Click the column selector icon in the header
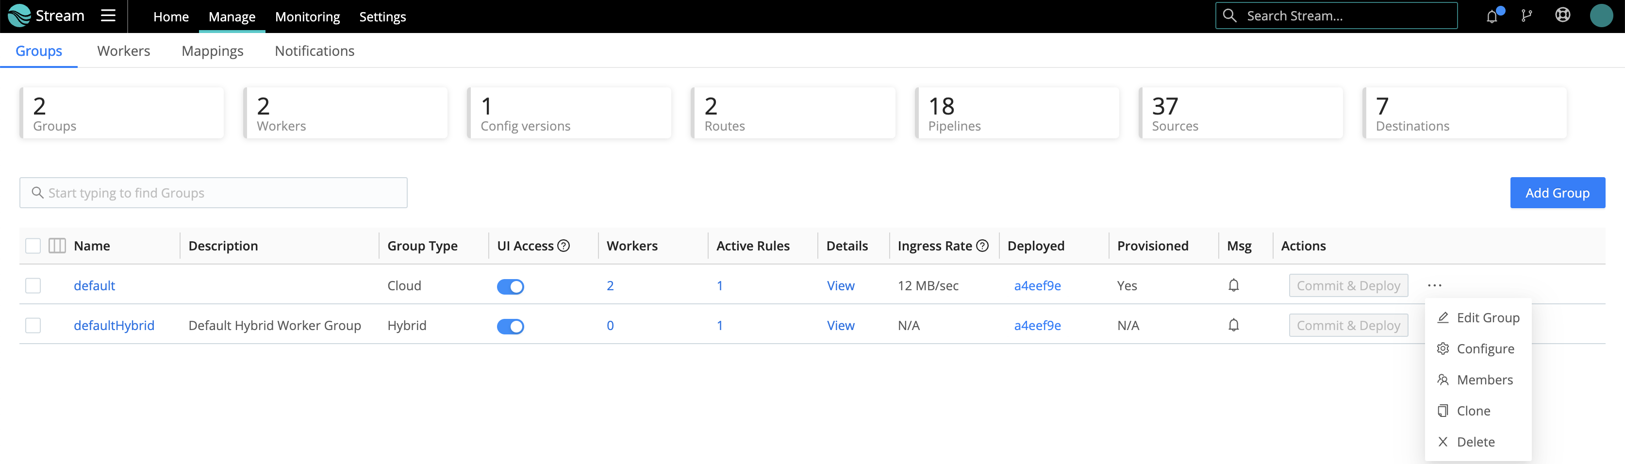The width and height of the screenshot is (1625, 464). point(56,245)
